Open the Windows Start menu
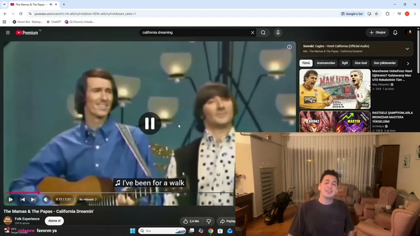 pos(133,231)
